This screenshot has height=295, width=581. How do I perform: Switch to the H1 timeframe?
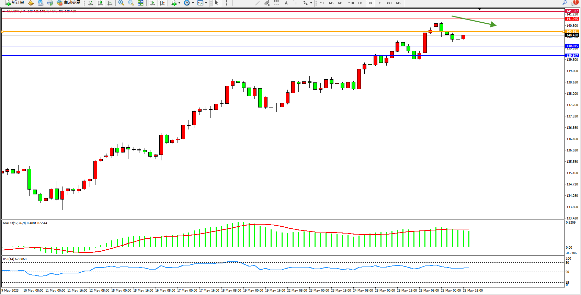click(360, 3)
